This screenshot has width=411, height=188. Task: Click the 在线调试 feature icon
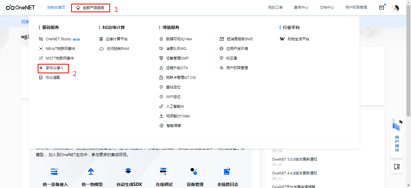163,172
